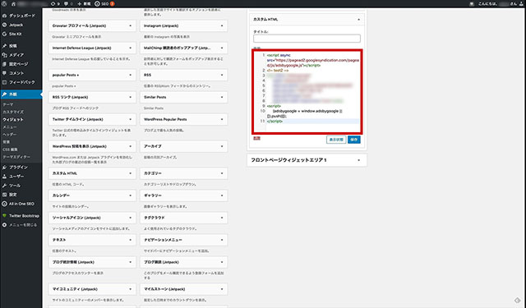
Task: Click the red 削除 delete link
Action: tap(256, 138)
